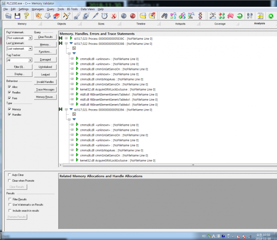Click the DNA helix toolbar icon
277x240 pixels.
[200, 16]
